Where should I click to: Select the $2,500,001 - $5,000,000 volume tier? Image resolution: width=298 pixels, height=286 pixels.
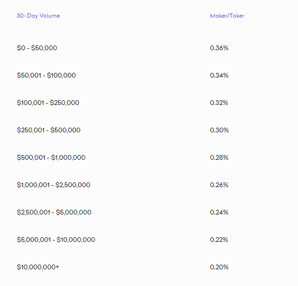pyautogui.click(x=54, y=212)
